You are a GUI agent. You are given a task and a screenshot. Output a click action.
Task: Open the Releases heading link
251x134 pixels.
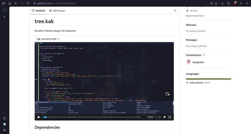(191, 25)
